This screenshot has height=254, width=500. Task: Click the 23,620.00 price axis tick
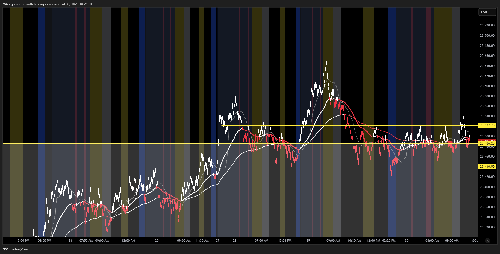point(487,76)
